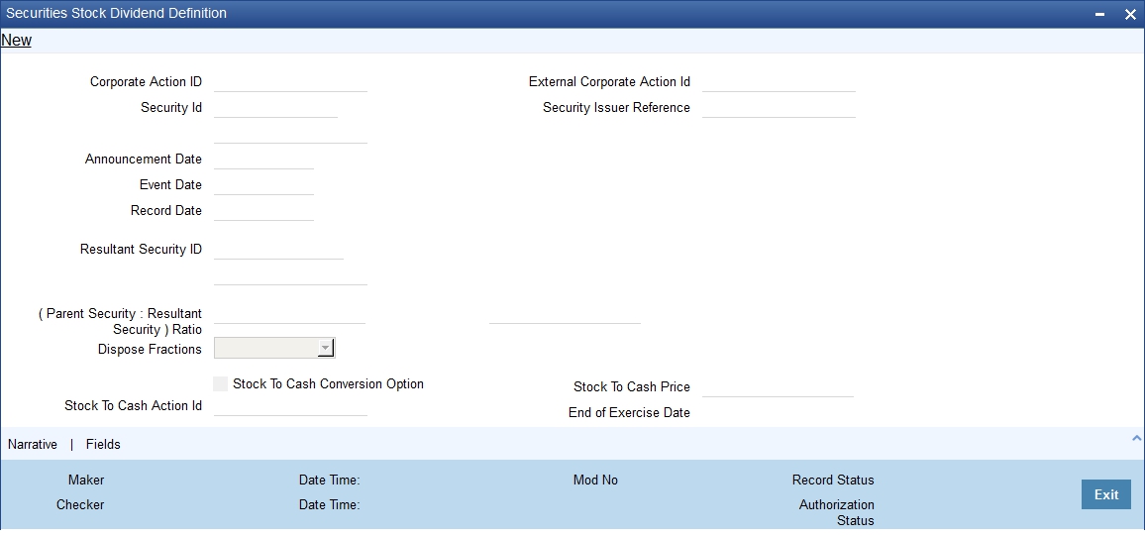Viewport: 1145px width, 536px height.
Task: Click the External Corporate Action Id field
Action: point(779,82)
